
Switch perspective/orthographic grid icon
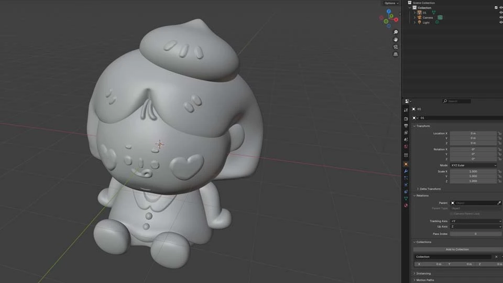pos(396,55)
